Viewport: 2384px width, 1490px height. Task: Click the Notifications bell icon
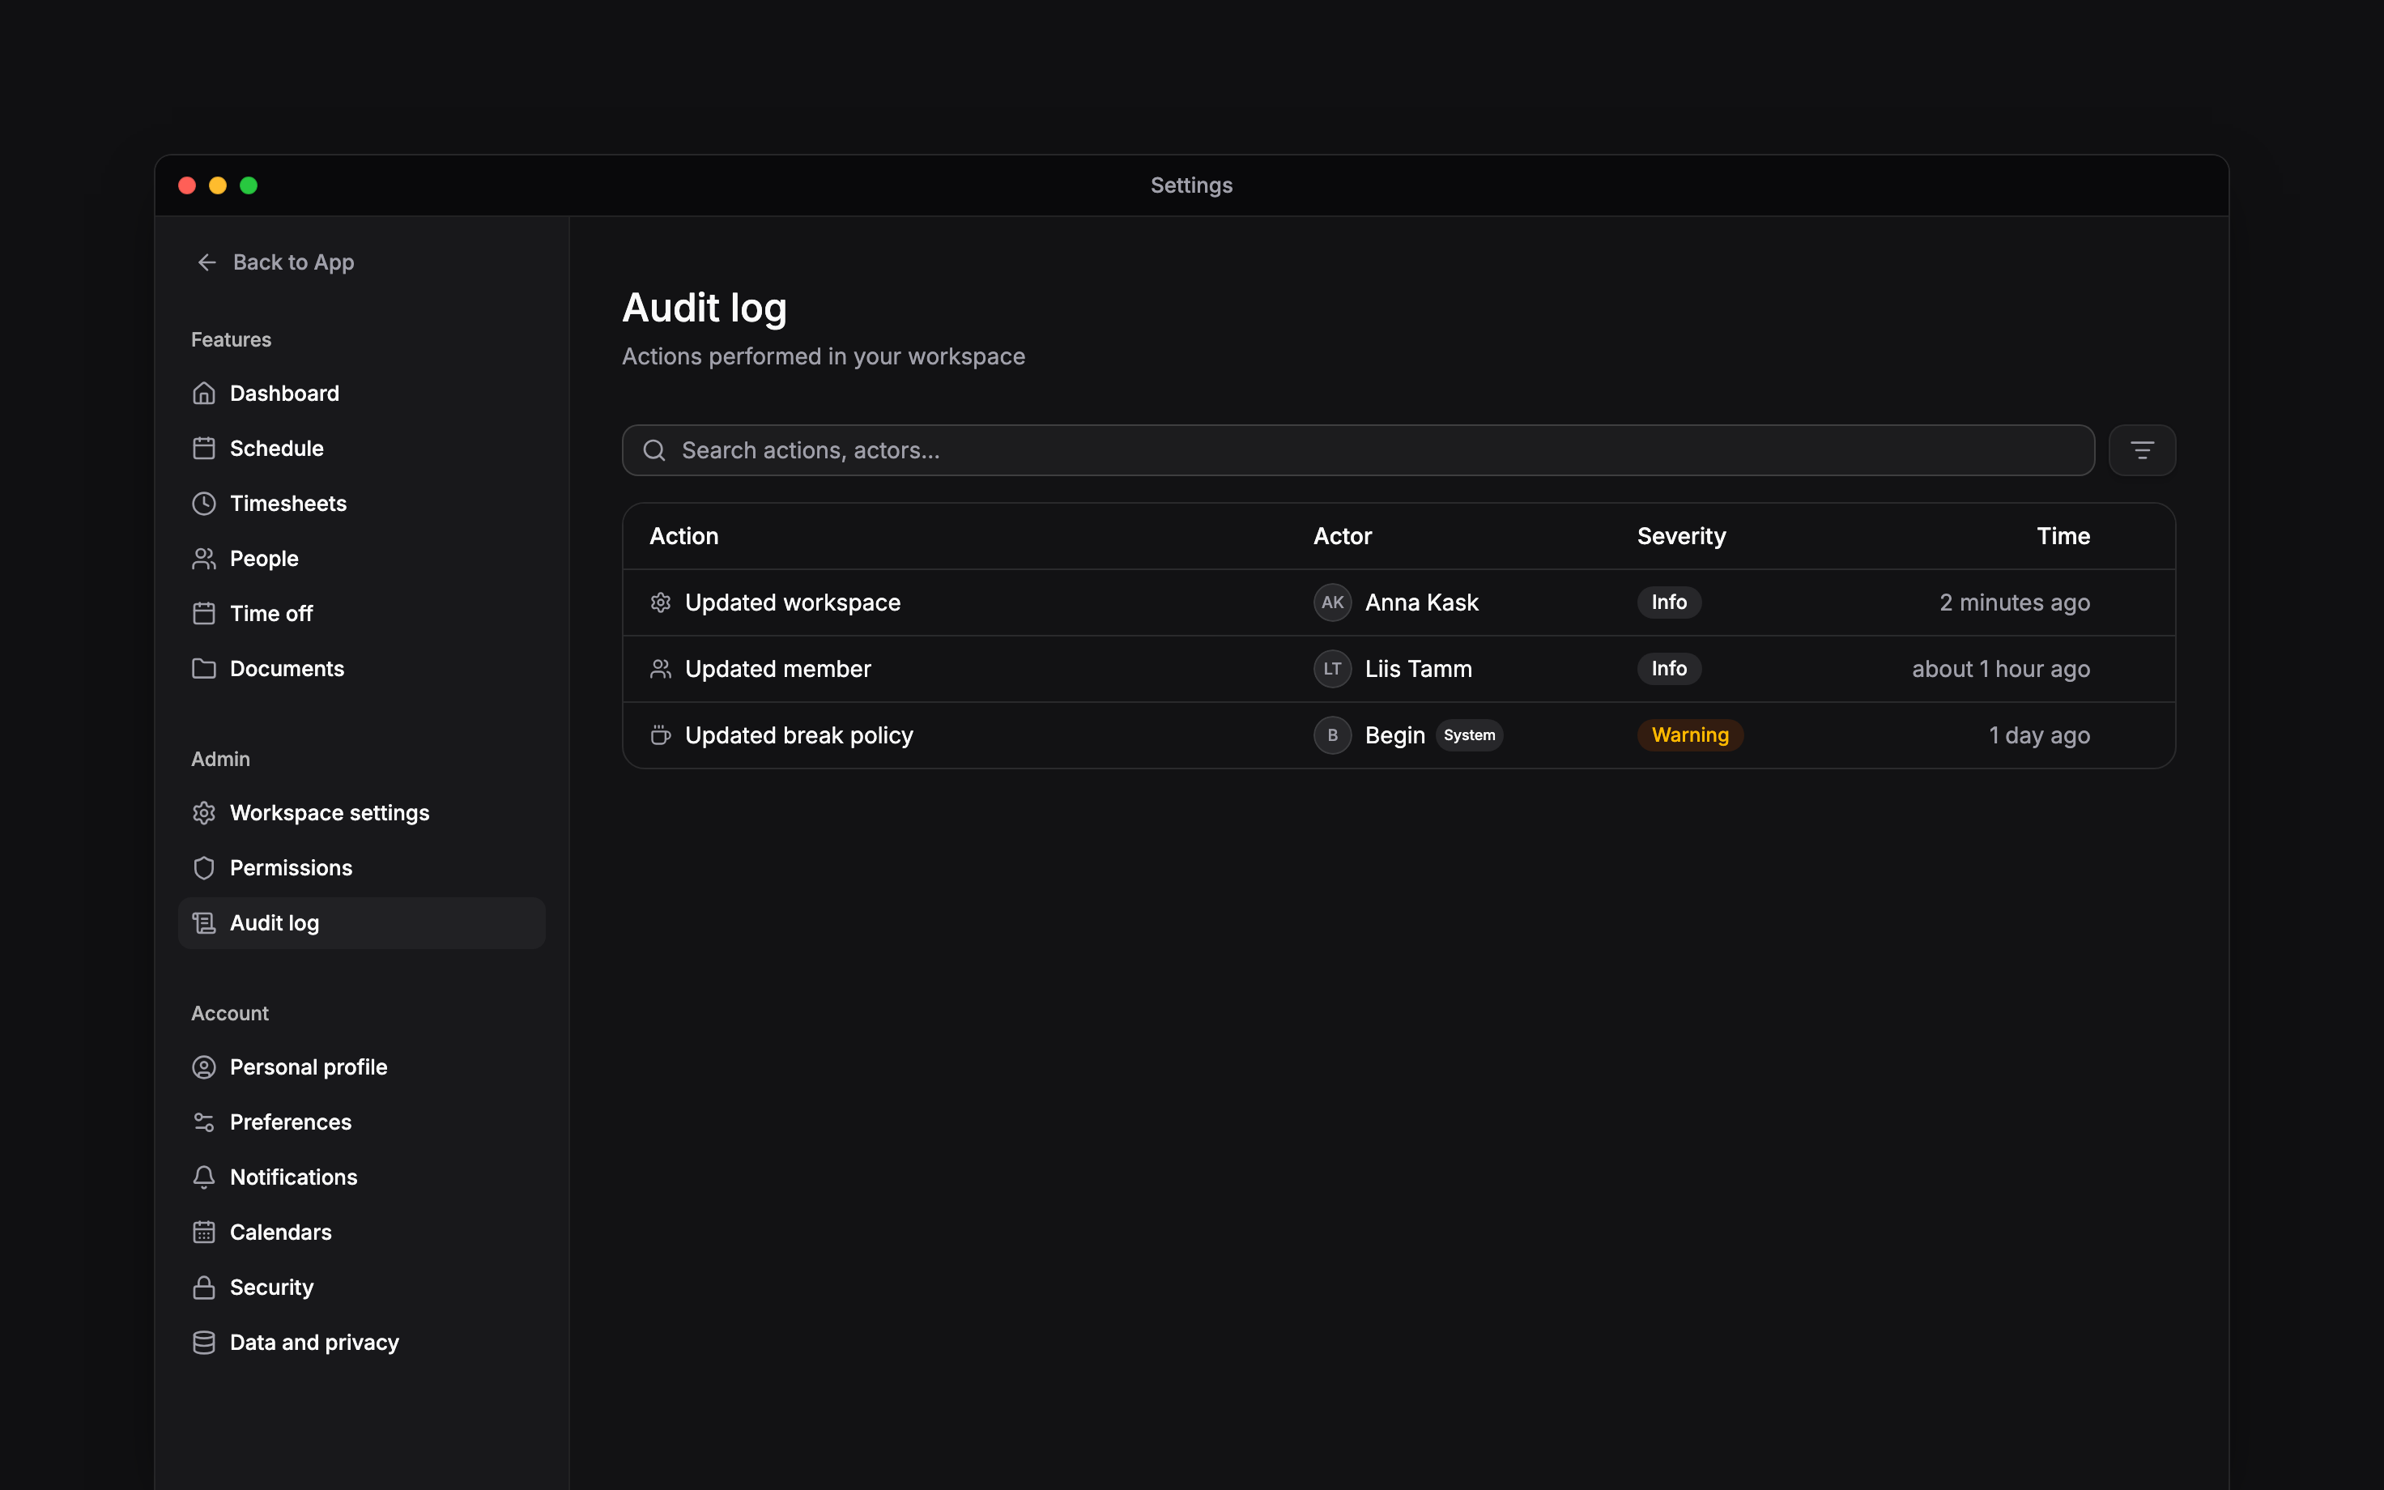point(204,1177)
